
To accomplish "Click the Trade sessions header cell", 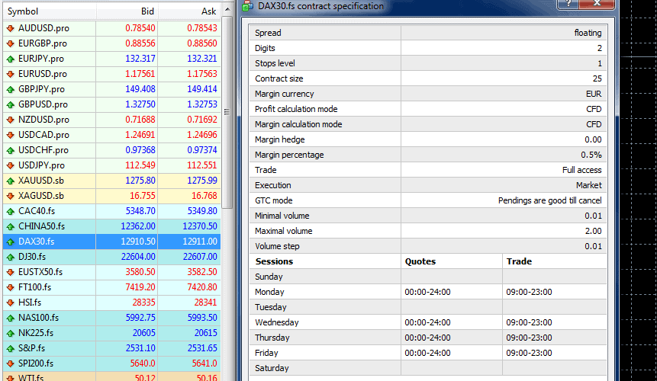I will [554, 261].
